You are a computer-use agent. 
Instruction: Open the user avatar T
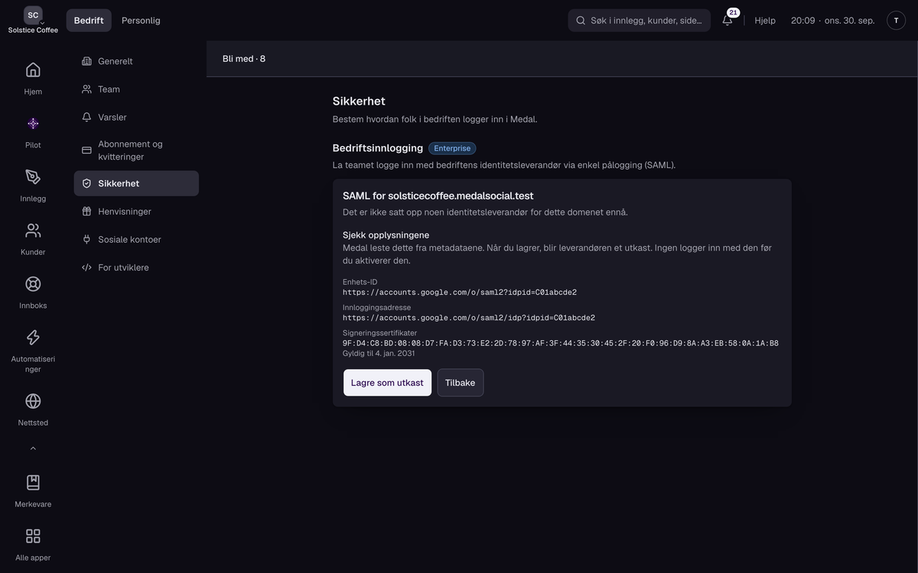click(896, 21)
